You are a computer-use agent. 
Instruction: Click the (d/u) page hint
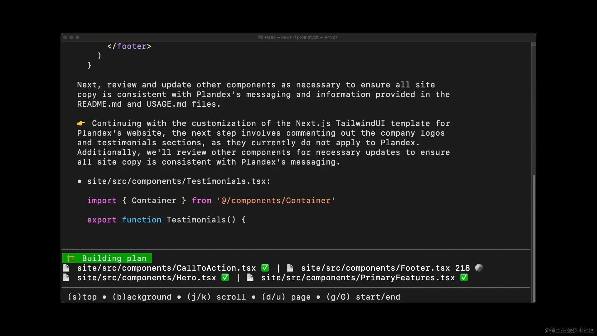(x=286, y=297)
